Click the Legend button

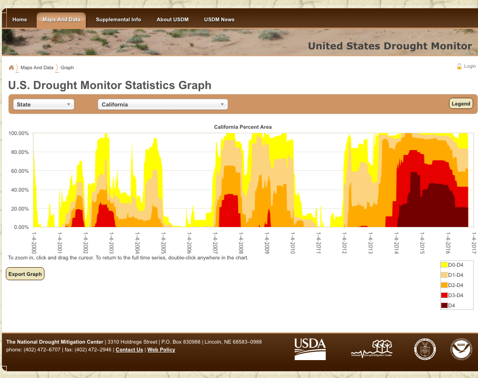click(461, 103)
